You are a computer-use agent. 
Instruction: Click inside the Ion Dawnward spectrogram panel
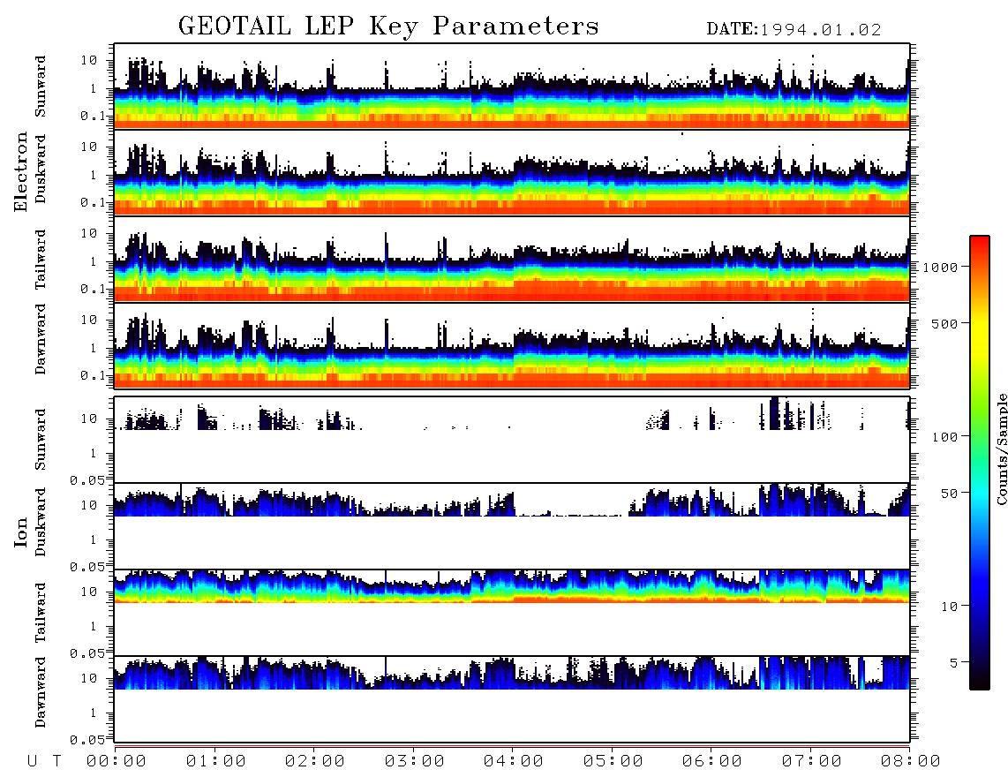512,698
